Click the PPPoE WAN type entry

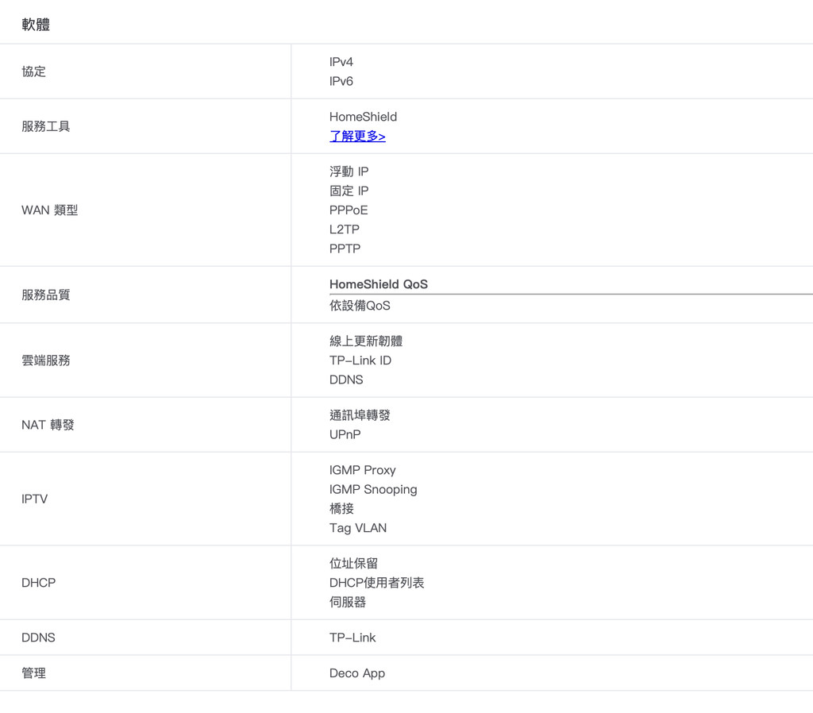point(349,210)
